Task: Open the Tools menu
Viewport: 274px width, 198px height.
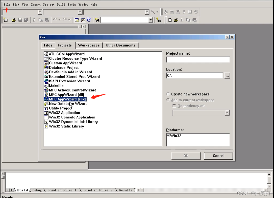Action: [72, 5]
